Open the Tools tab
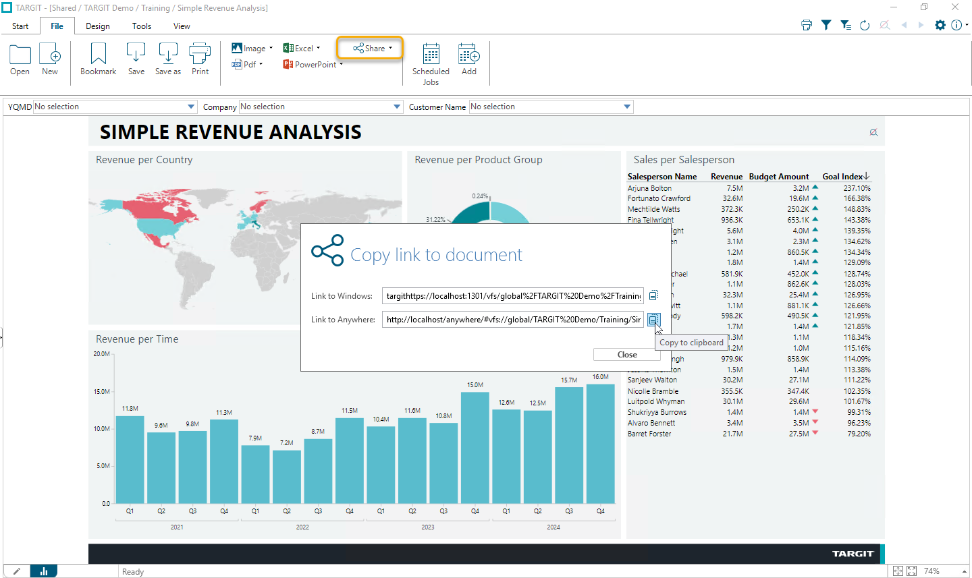Screen dimensions: 972x578 142,26
